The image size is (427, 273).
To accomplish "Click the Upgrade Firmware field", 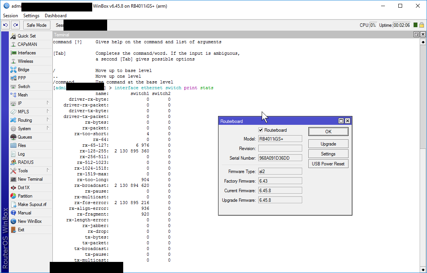I will [x=280, y=200].
